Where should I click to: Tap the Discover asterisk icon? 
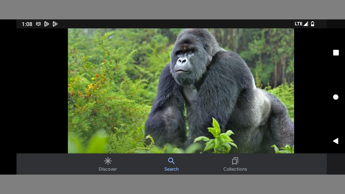pyautogui.click(x=108, y=161)
